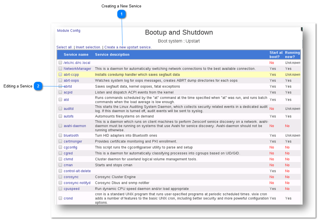
Task: Tick the checkbox for crond
Action: click(x=60, y=198)
